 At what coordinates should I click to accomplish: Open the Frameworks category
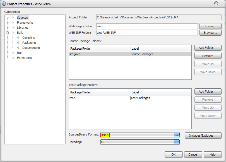25,23
